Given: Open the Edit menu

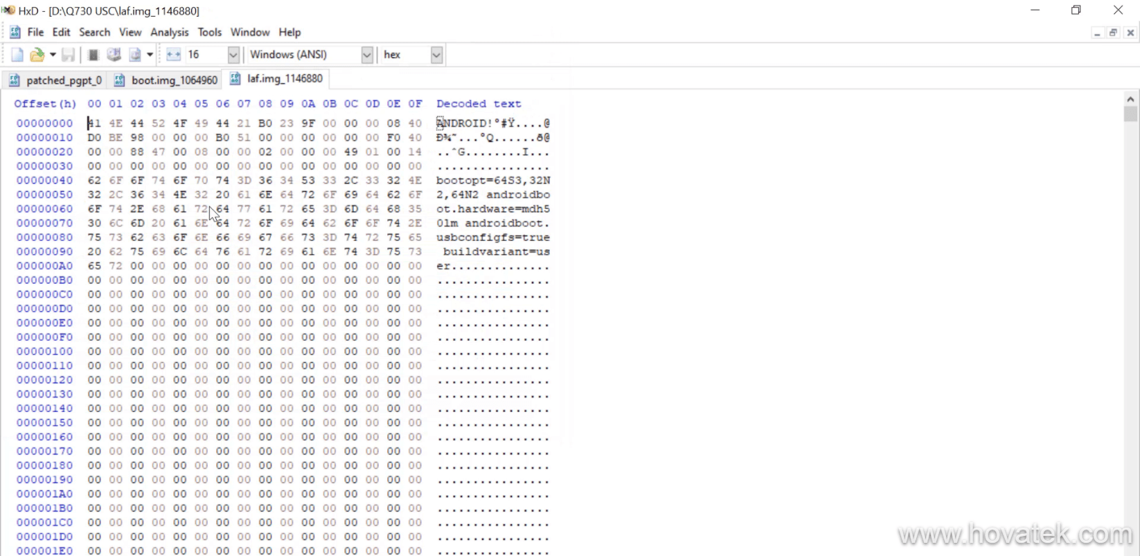Looking at the screenshot, I should (62, 33).
